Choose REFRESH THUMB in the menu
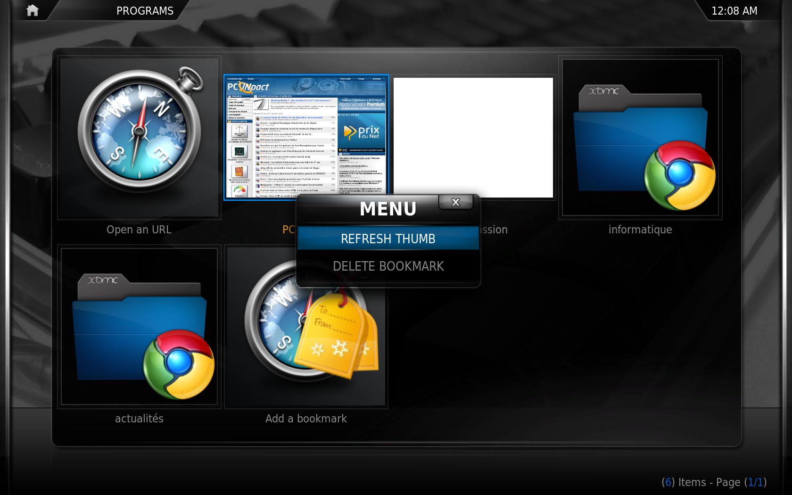This screenshot has height=495, width=792. [388, 239]
